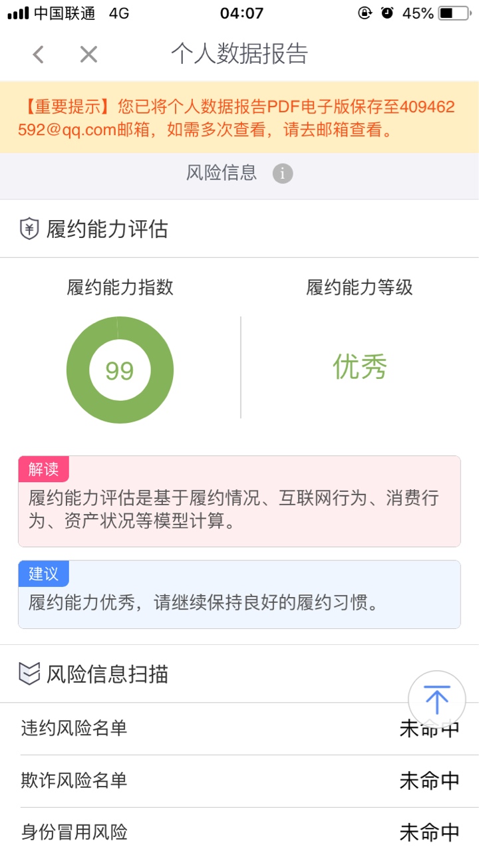Tap the 风险信息扫描 section icon

pos(29,674)
